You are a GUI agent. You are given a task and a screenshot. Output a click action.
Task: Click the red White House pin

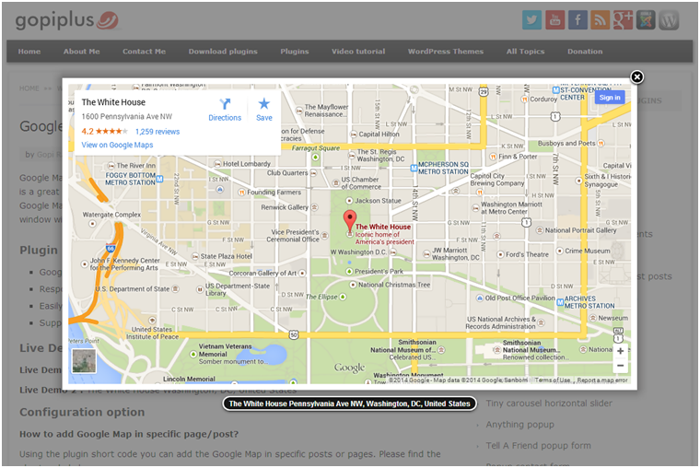350,220
